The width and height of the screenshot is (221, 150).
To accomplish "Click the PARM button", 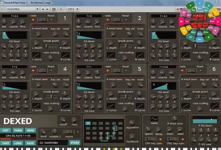I will (x=18, y=131).
